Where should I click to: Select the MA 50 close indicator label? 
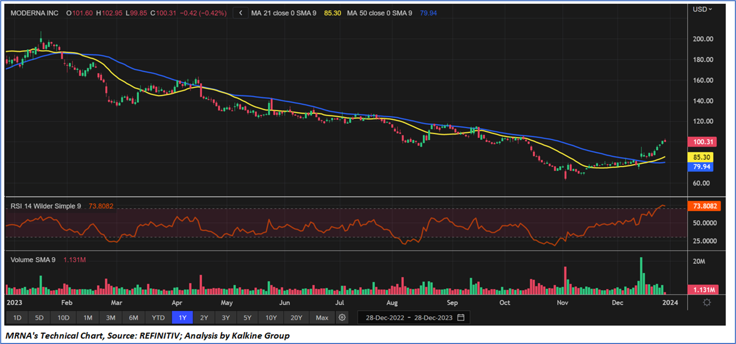(379, 13)
